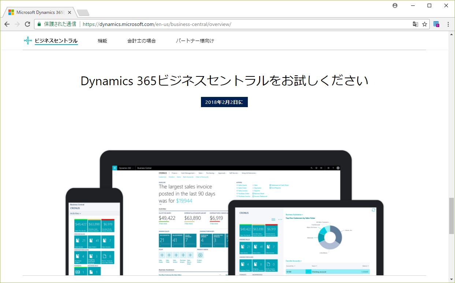Open the パートナー様向け menu item
The height and width of the screenshot is (283, 455).
195,41
